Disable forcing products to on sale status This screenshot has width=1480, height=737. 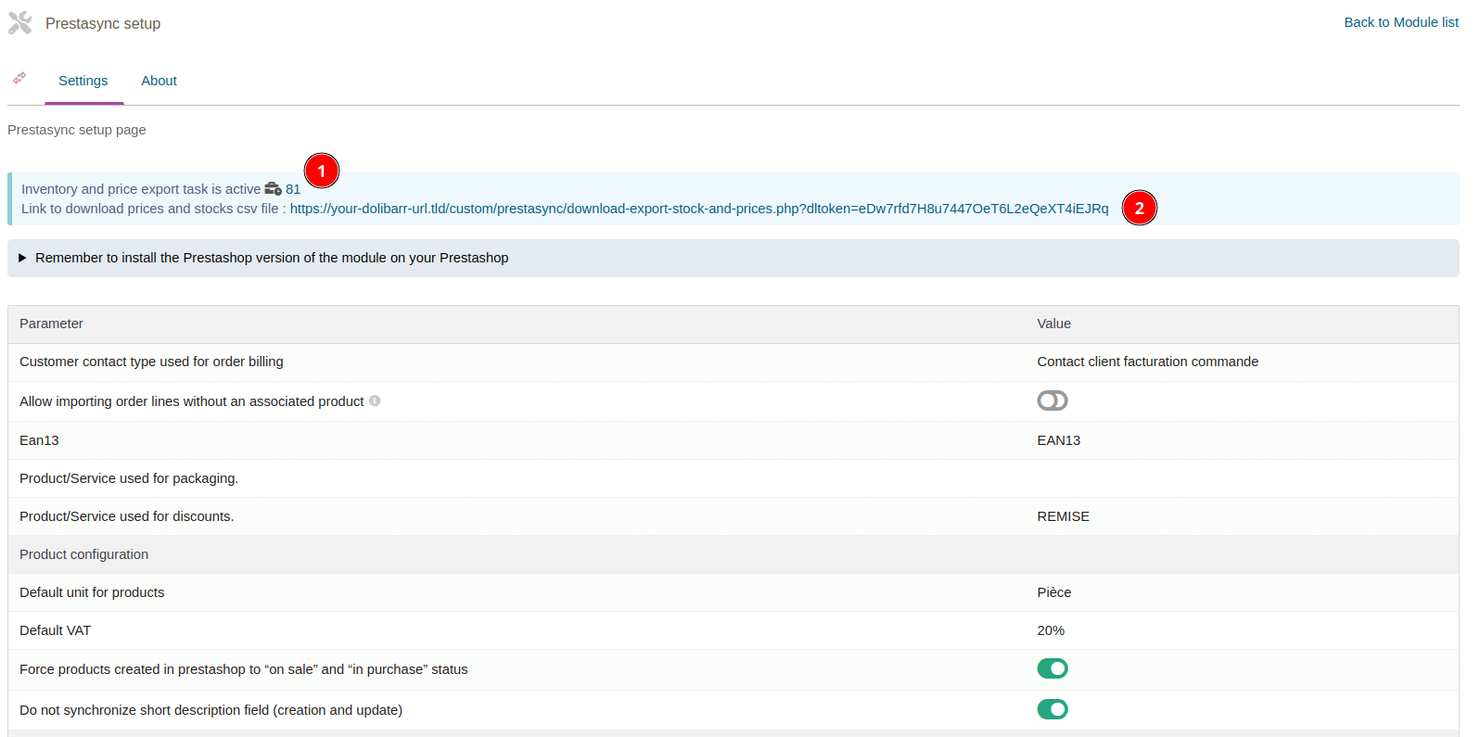[x=1052, y=668]
